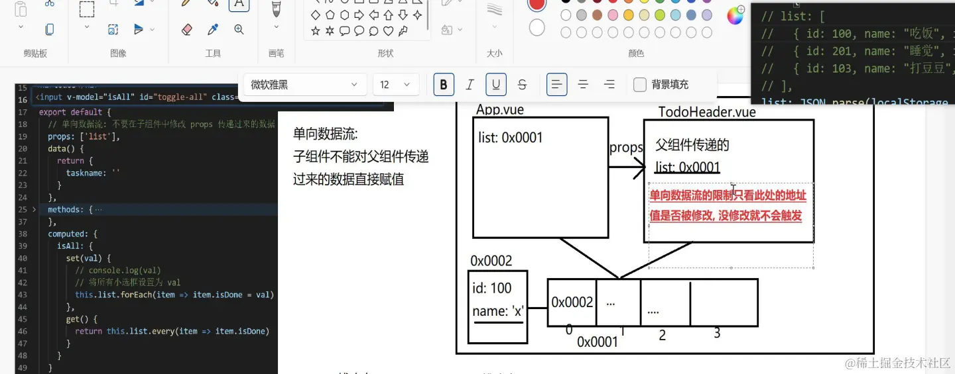Choose the left arrow shape
The image size is (955, 374).
coord(374,15)
